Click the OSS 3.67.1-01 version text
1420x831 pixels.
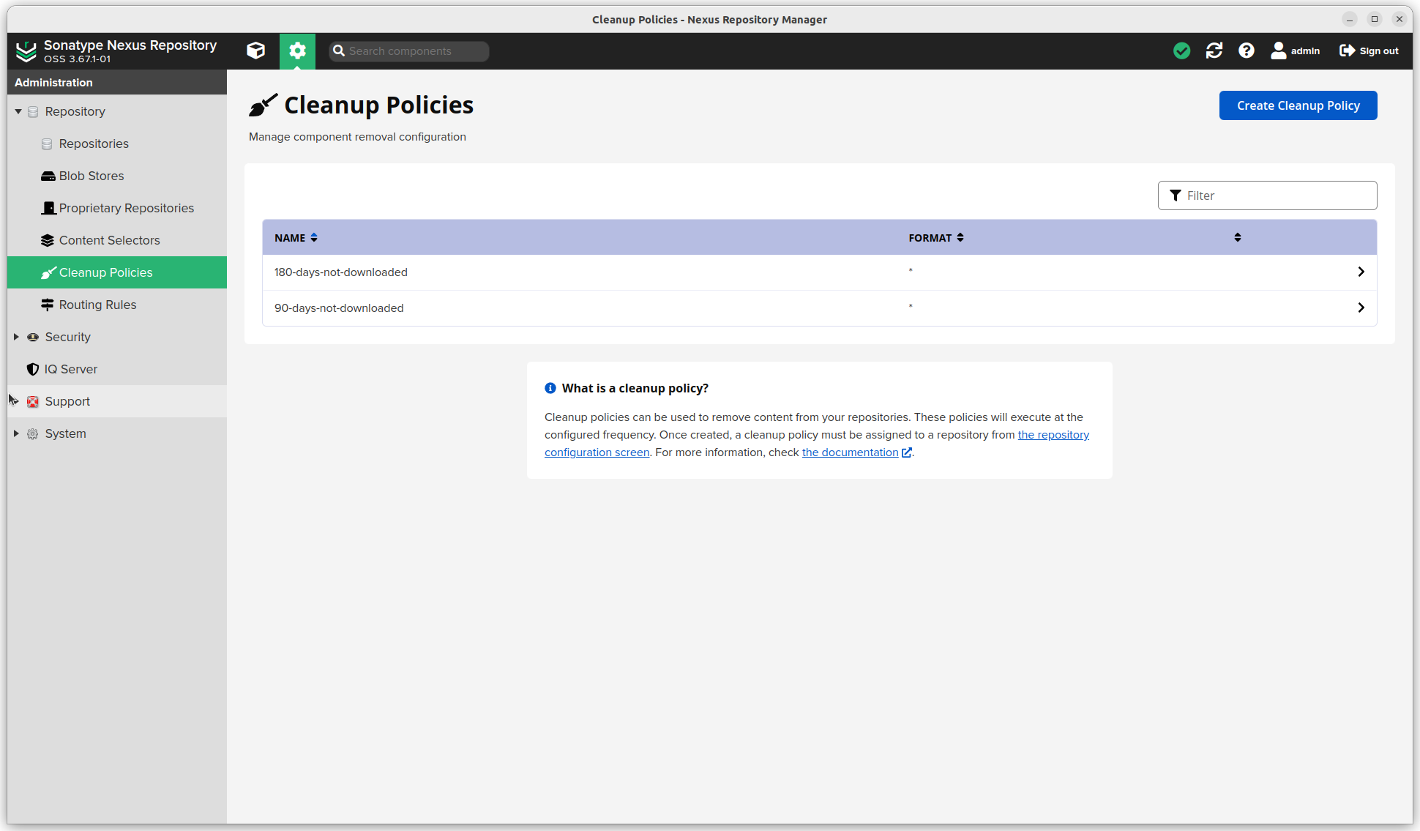click(x=77, y=59)
